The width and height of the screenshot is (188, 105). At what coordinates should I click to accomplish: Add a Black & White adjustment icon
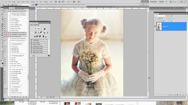41,32
